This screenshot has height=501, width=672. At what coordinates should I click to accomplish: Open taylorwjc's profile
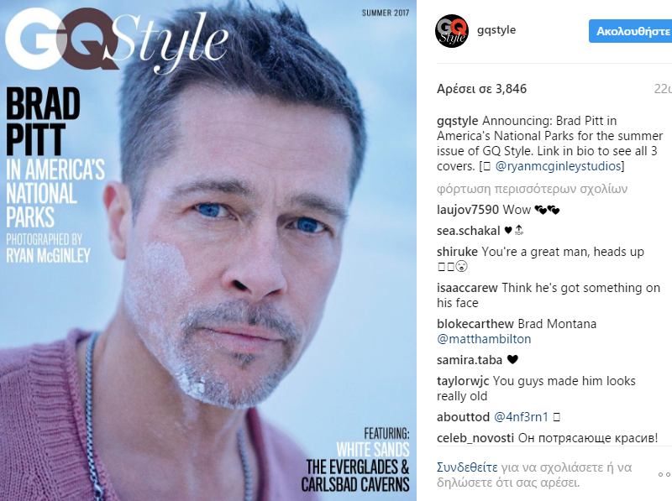464,381
